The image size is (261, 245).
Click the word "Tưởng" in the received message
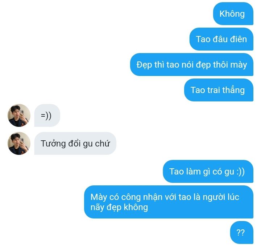pyautogui.click(x=53, y=144)
